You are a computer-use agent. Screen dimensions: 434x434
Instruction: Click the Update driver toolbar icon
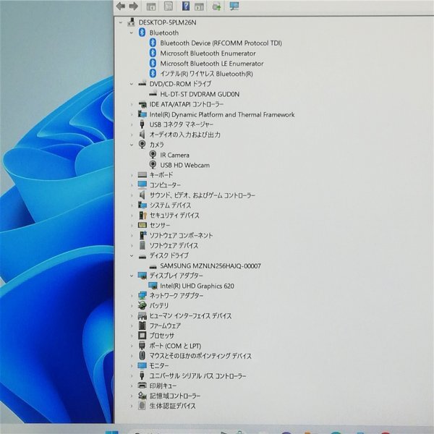216,7
